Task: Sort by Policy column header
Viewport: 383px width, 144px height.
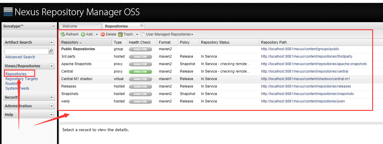Action: 189,42
